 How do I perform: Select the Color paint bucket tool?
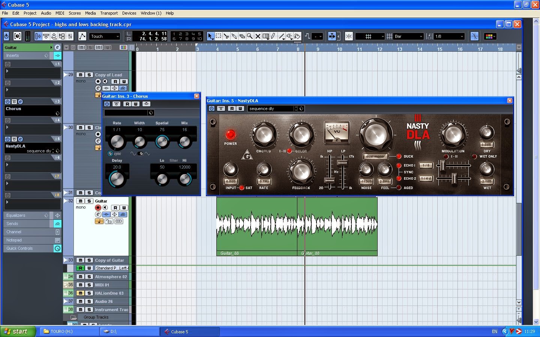click(297, 36)
